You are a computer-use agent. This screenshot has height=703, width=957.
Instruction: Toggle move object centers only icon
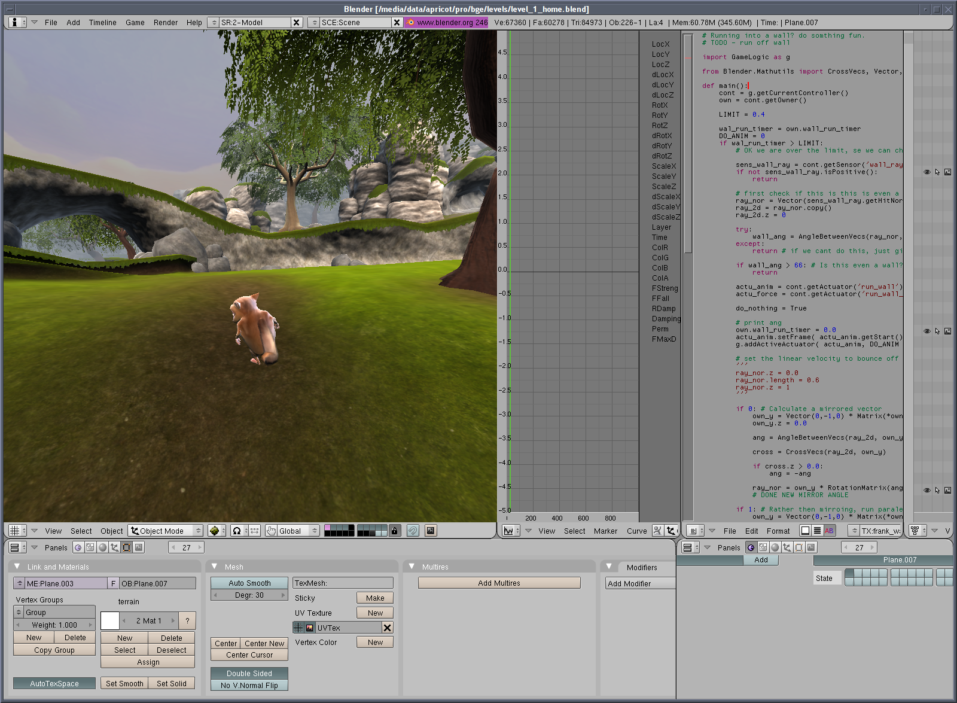click(255, 531)
